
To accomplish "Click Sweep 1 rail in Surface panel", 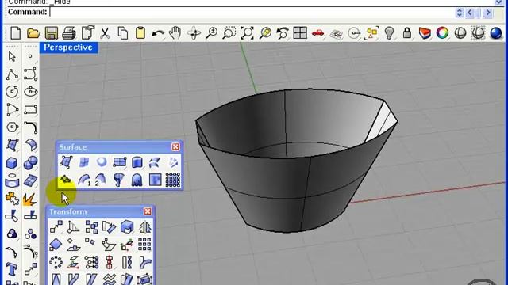I will point(84,180).
